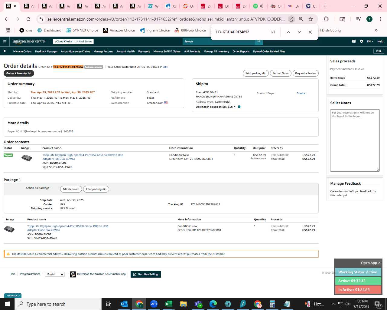This screenshot has height=310, width=387.
Task: Open Manage All Inventory
Action: pyautogui.click(x=216, y=51)
